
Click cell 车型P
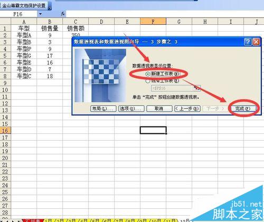pyautogui.click(x=24, y=49)
